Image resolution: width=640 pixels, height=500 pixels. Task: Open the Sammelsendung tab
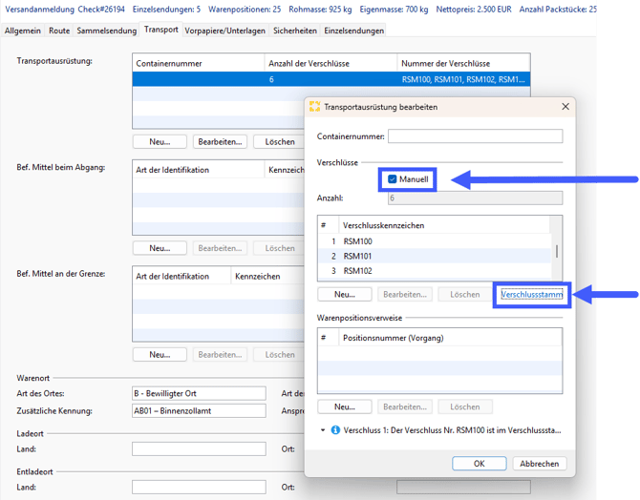(107, 31)
